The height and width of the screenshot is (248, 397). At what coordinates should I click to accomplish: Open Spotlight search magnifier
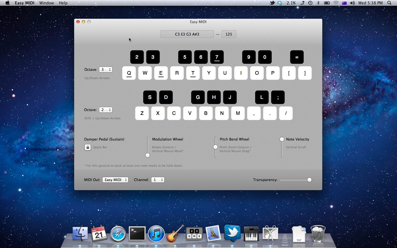389,3
